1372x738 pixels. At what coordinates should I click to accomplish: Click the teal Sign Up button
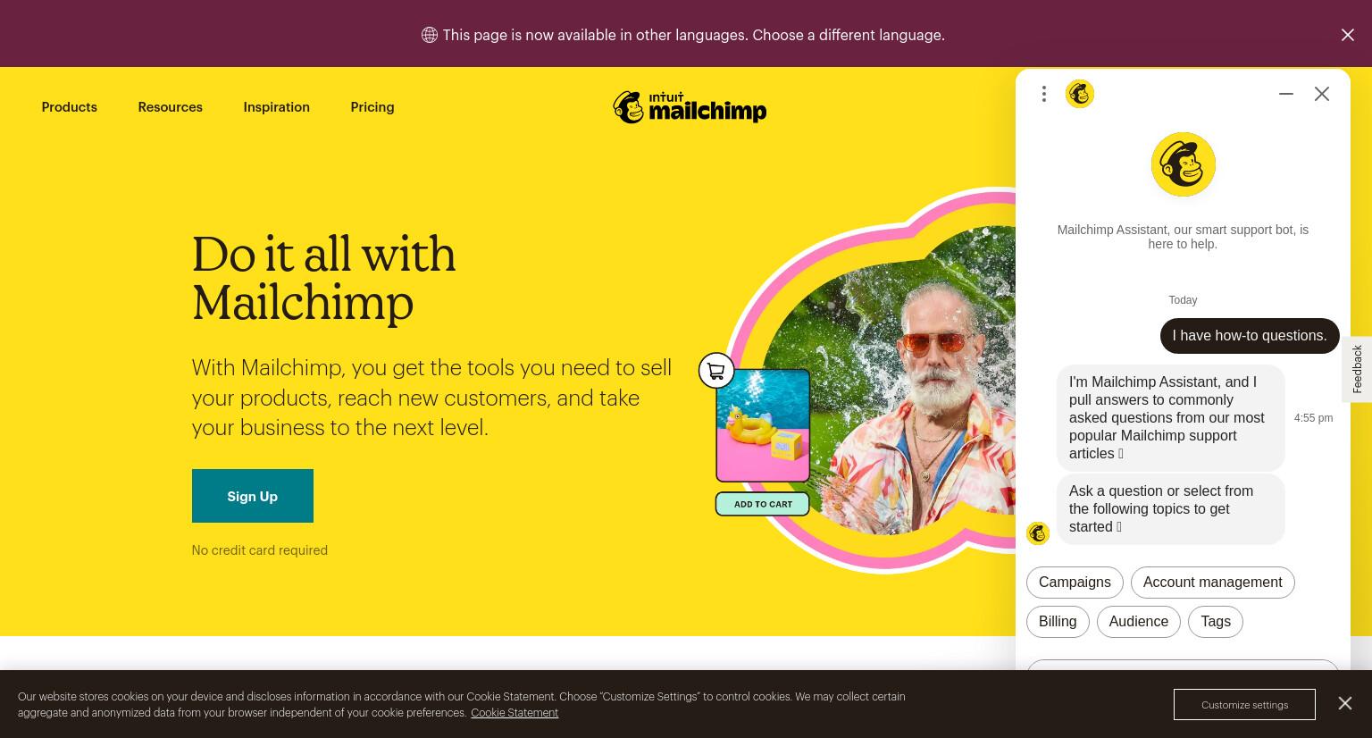coord(253,496)
